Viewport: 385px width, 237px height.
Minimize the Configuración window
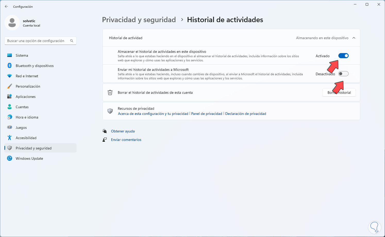[x=355, y=4]
